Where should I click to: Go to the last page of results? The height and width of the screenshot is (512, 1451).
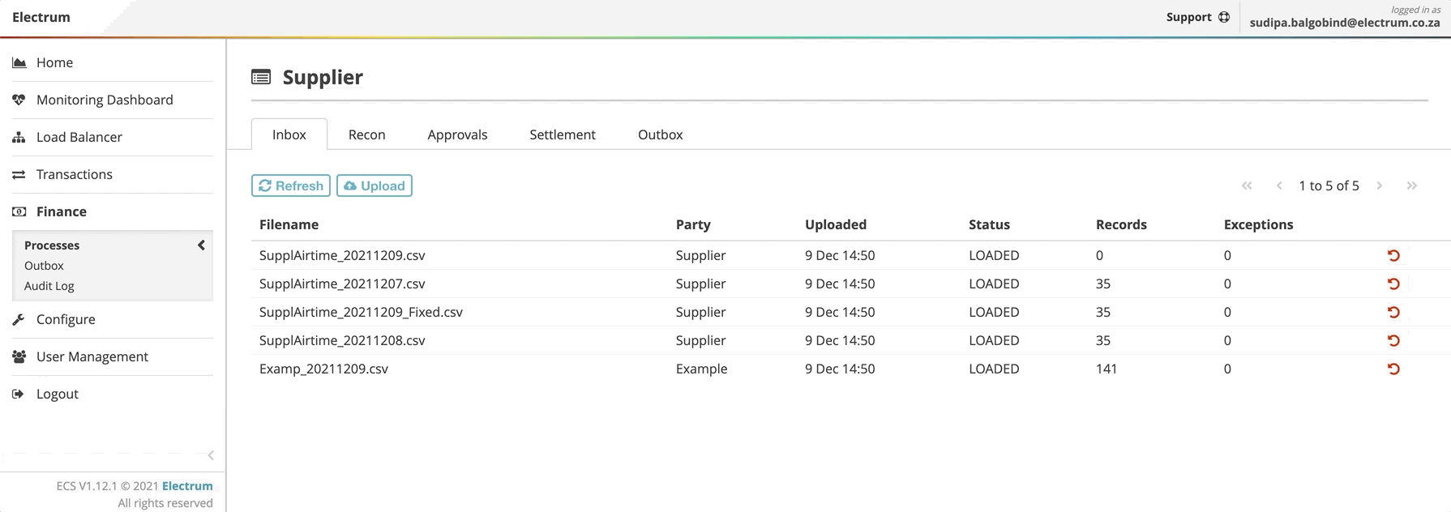(1411, 186)
